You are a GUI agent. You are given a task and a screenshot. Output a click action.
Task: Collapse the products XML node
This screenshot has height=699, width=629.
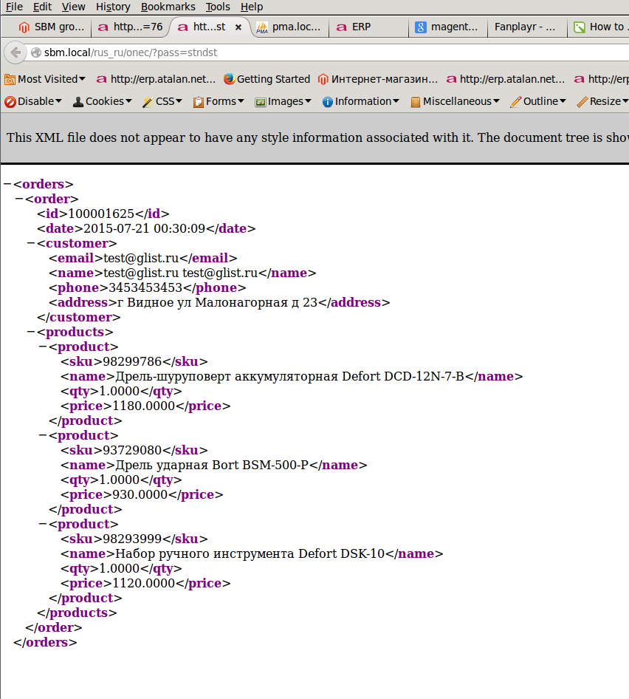pos(31,332)
